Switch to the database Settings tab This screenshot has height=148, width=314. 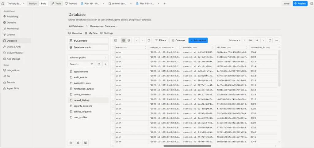(x=106, y=33)
